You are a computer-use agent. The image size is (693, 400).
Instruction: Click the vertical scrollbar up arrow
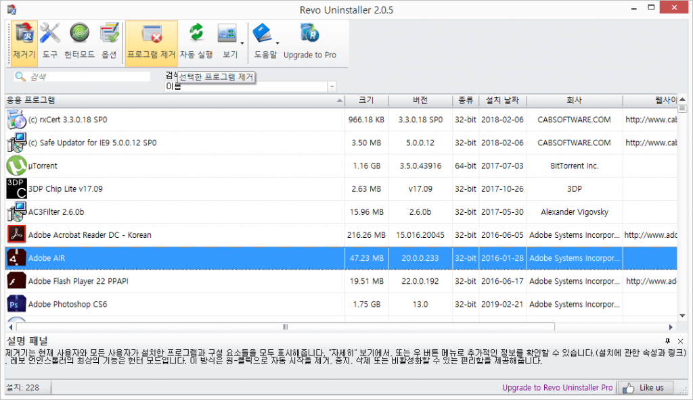[x=682, y=99]
